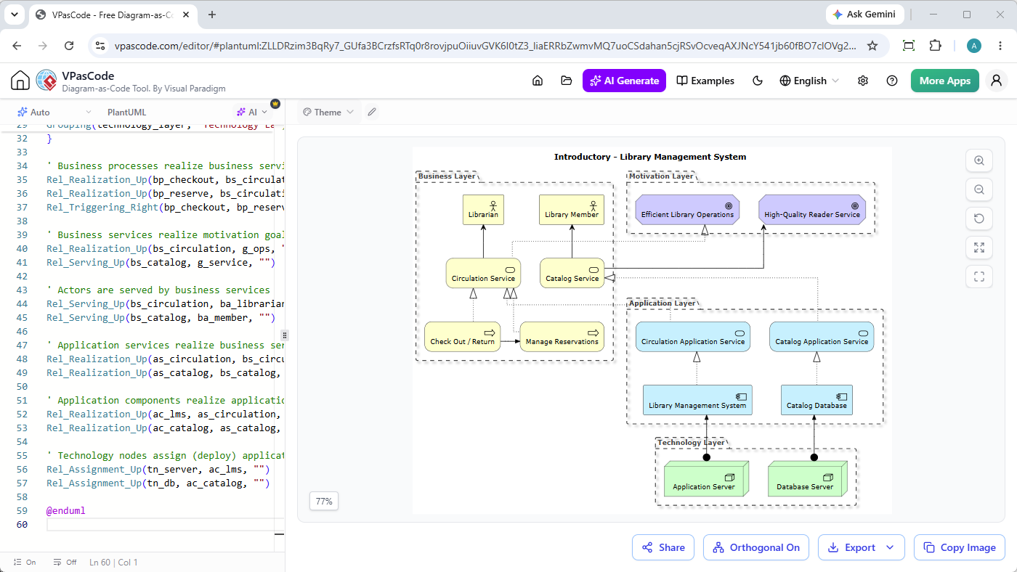Open the home icon in top navigation

point(538,81)
